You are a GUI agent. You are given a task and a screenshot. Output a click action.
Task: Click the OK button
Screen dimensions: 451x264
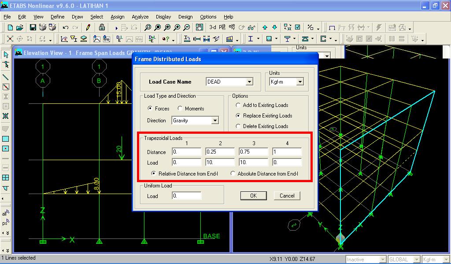[x=253, y=196]
